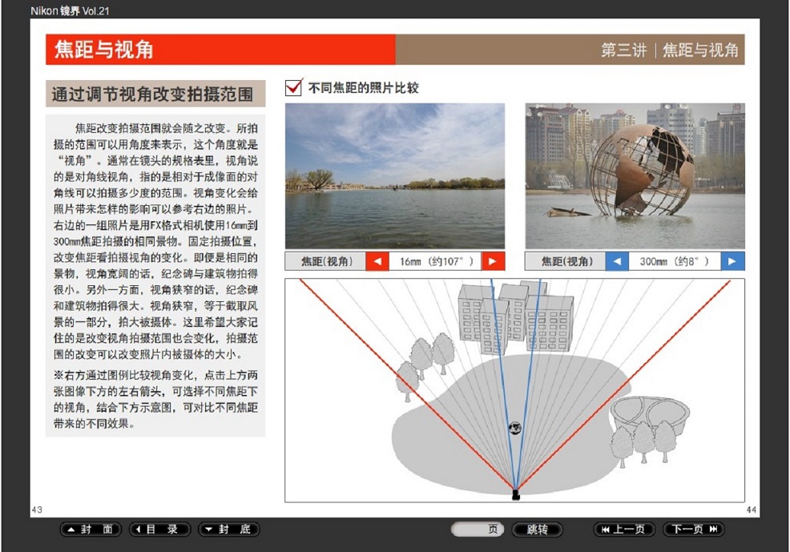Advance to next page with 下一页
Viewport: 790px width, 552px height.
click(693, 530)
